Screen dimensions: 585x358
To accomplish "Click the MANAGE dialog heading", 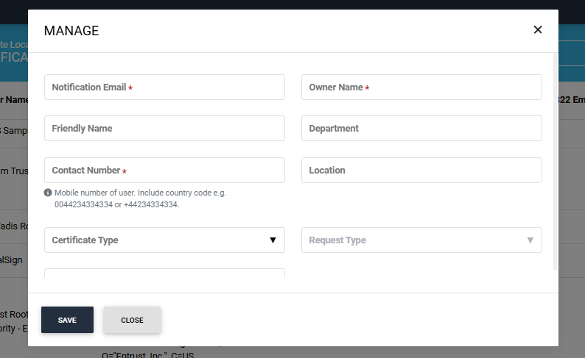I will (x=71, y=31).
